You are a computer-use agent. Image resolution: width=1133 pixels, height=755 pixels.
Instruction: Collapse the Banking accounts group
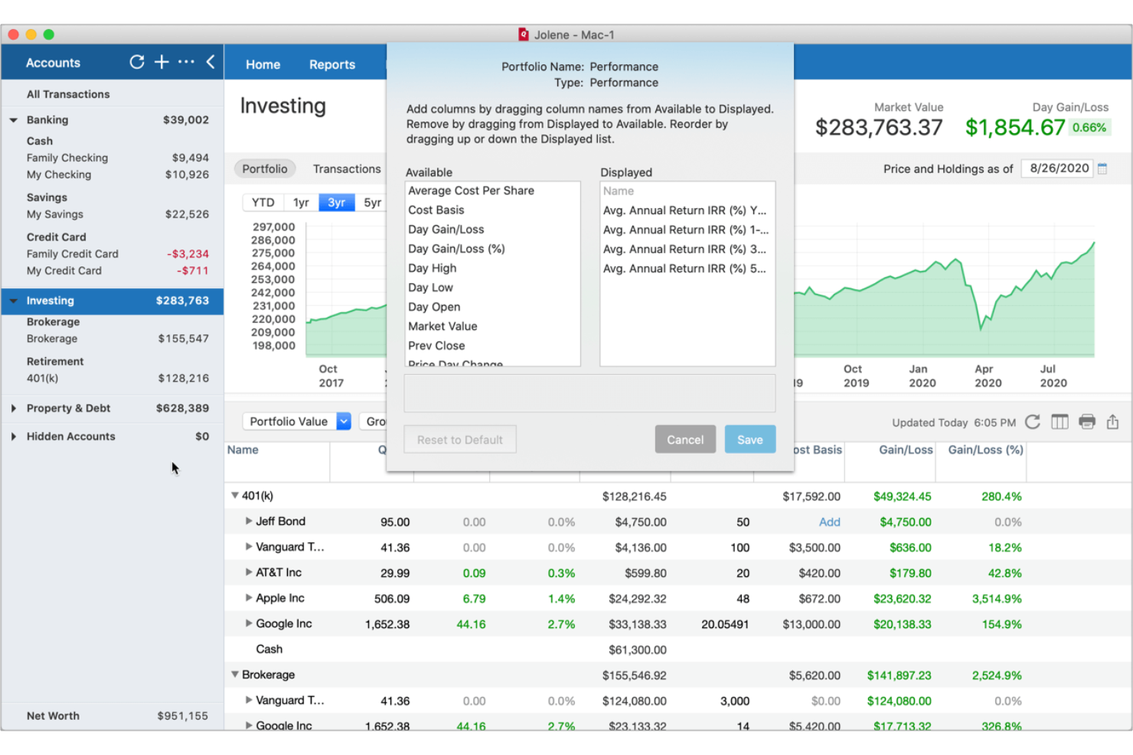(12, 120)
